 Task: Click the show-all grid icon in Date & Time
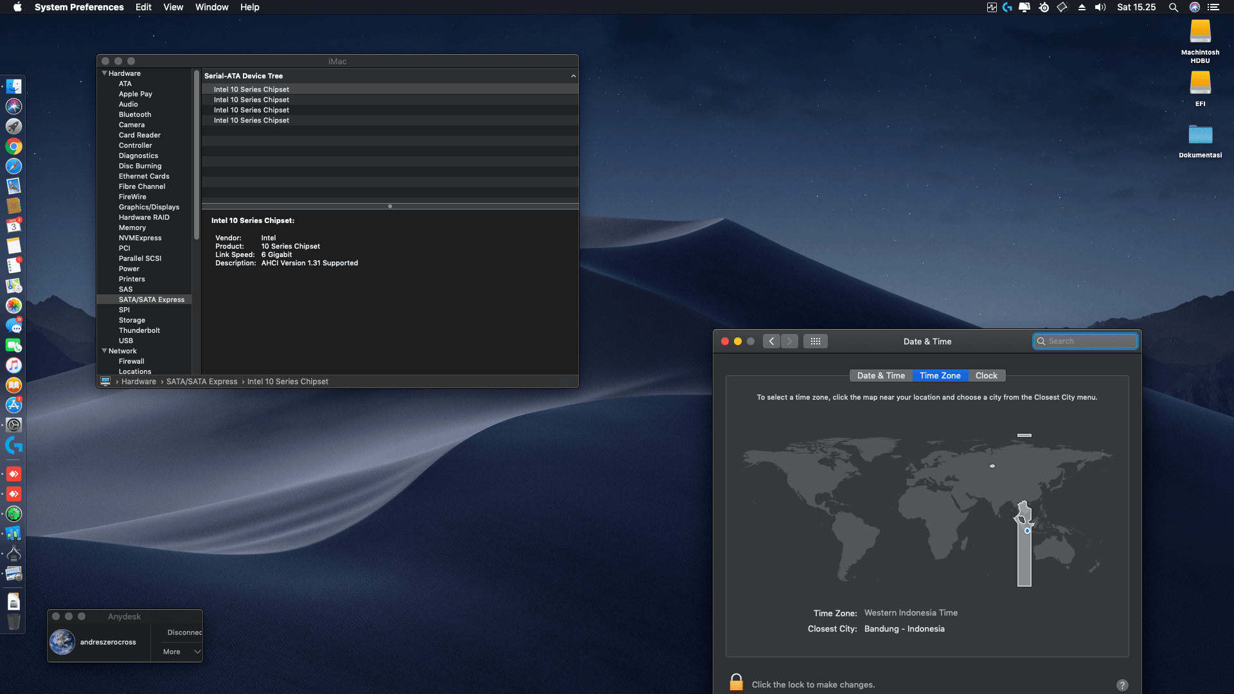click(815, 341)
